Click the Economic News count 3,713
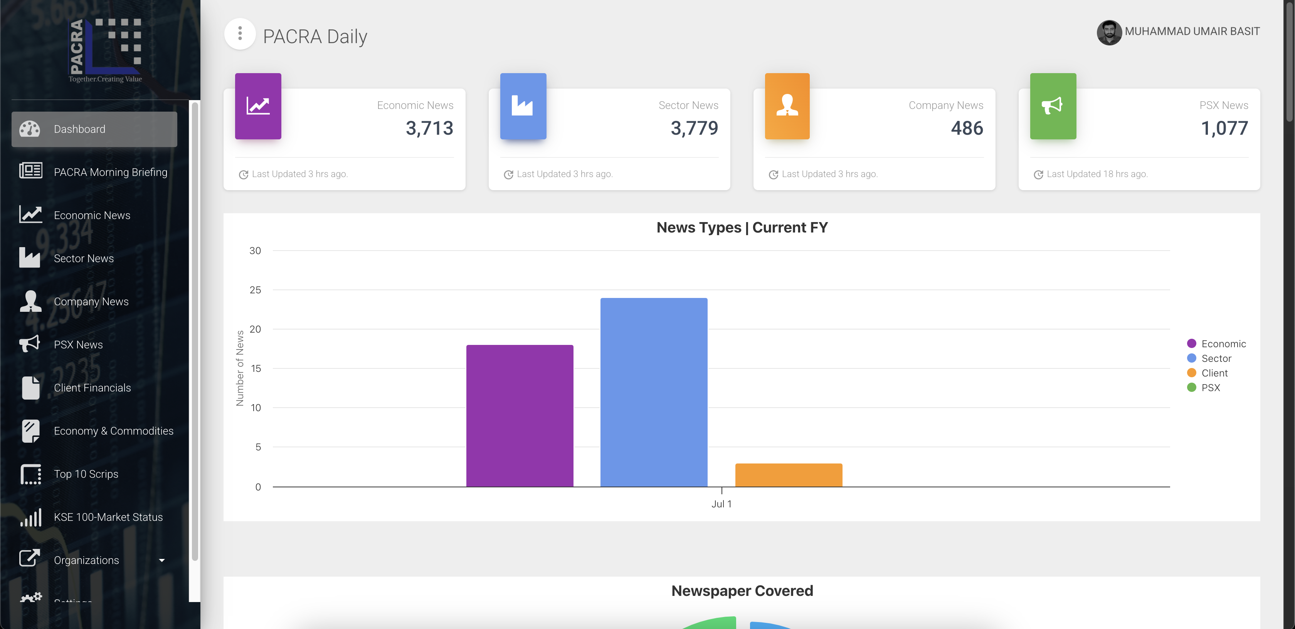The image size is (1295, 629). [x=429, y=129]
